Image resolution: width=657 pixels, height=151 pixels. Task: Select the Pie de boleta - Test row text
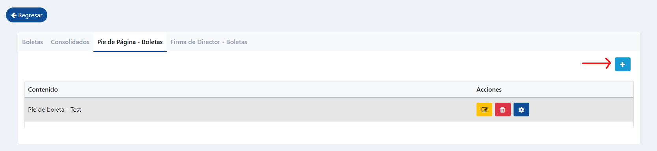tap(54, 110)
